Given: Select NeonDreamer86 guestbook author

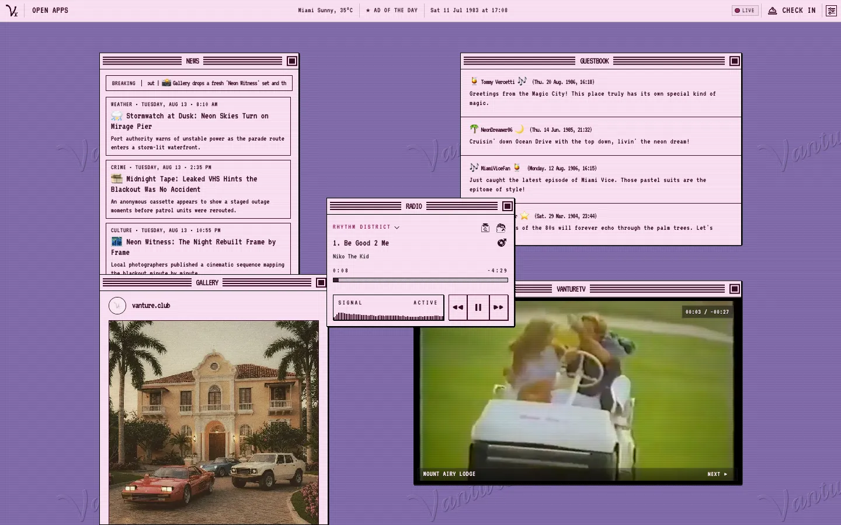Looking at the screenshot, I should (x=496, y=130).
